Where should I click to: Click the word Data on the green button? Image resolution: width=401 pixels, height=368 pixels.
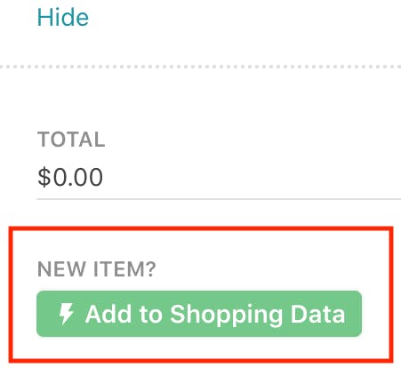[317, 314]
